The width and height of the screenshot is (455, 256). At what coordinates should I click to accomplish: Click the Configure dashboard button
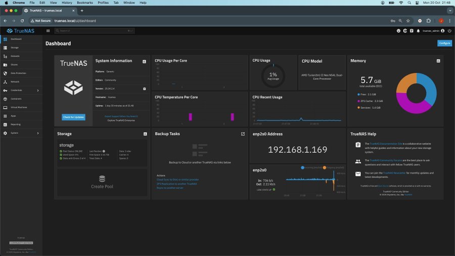(444, 44)
